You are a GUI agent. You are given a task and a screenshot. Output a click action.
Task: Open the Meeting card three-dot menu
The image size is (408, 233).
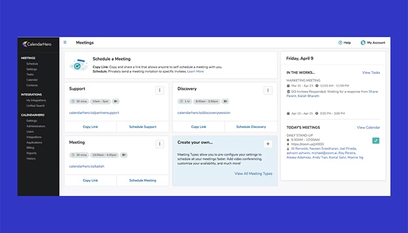pyautogui.click(x=160, y=144)
